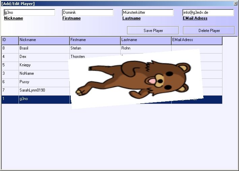Image resolution: width=239 pixels, height=171 pixels.
Task: Click the bold Firstname label under the field
Action: tap(71, 18)
